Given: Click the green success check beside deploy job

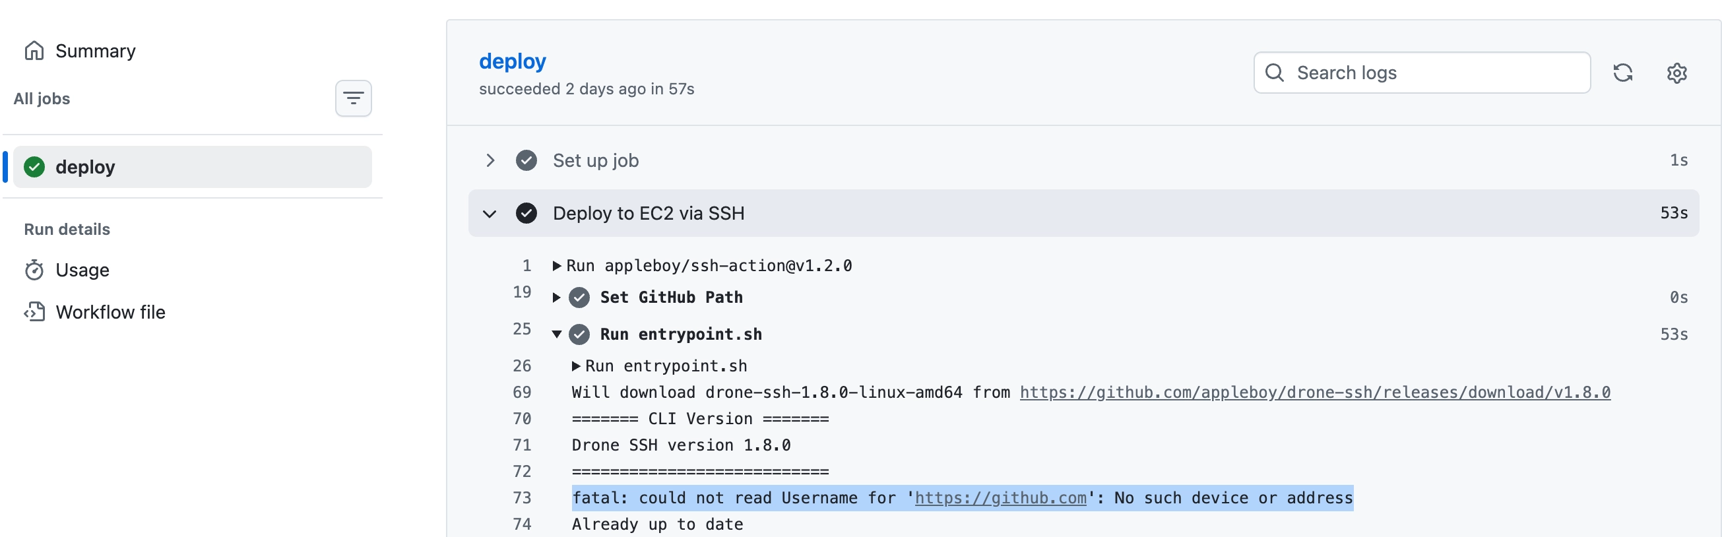Looking at the screenshot, I should [34, 167].
